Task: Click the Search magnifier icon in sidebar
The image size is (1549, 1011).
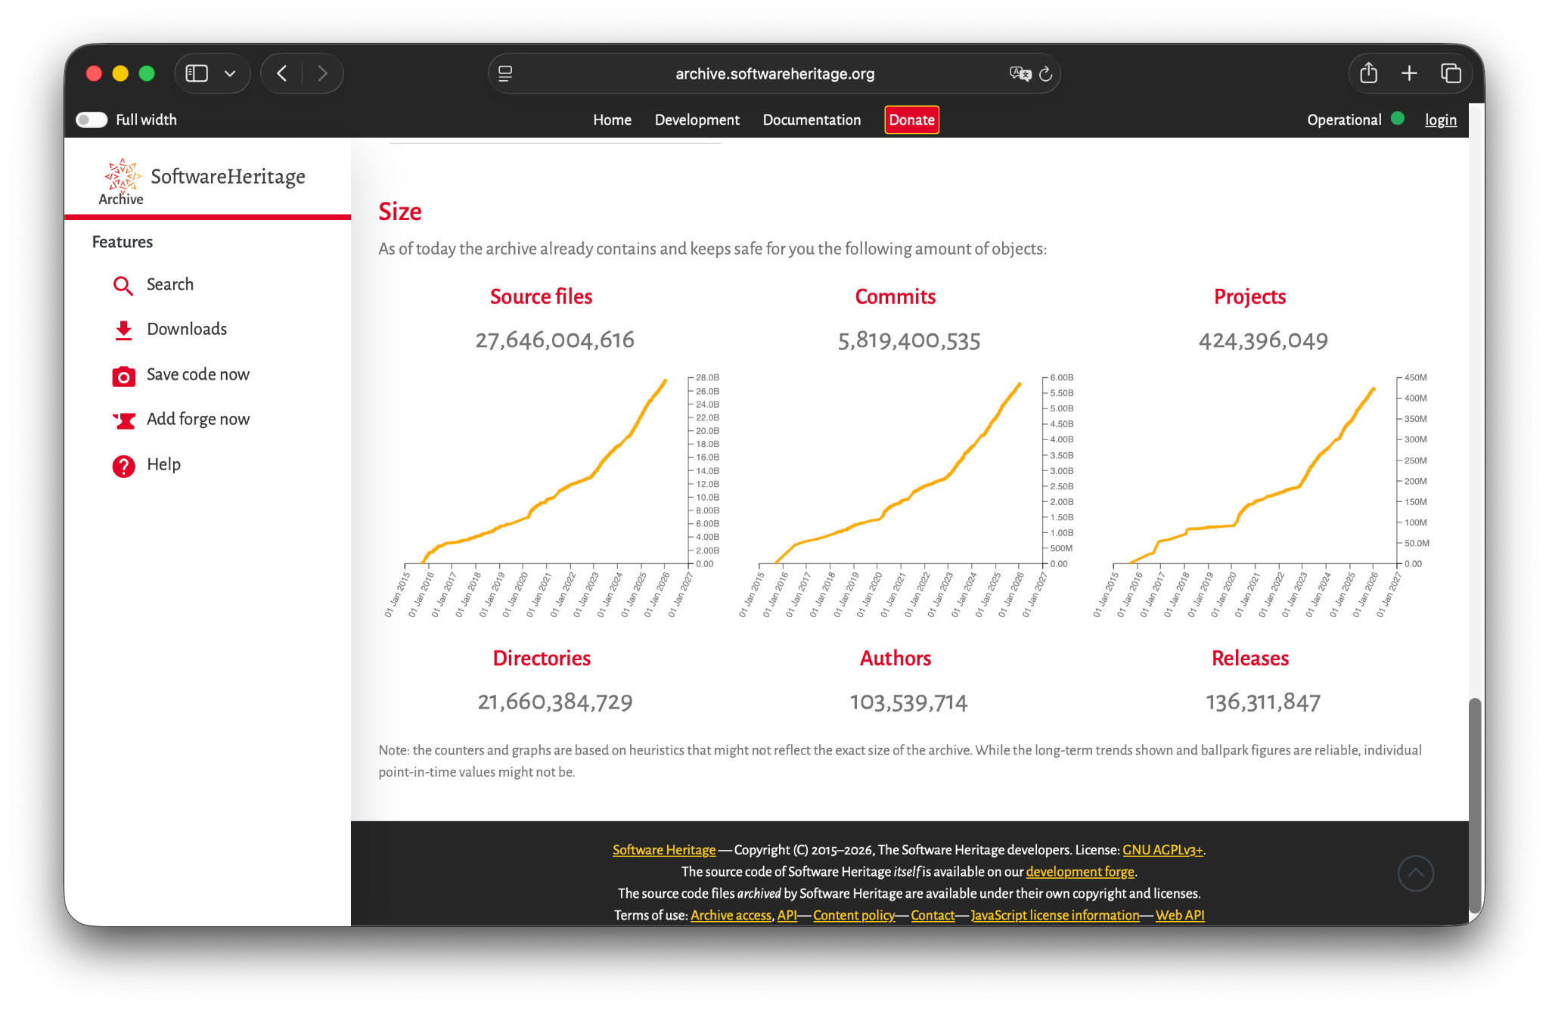Action: (x=123, y=285)
